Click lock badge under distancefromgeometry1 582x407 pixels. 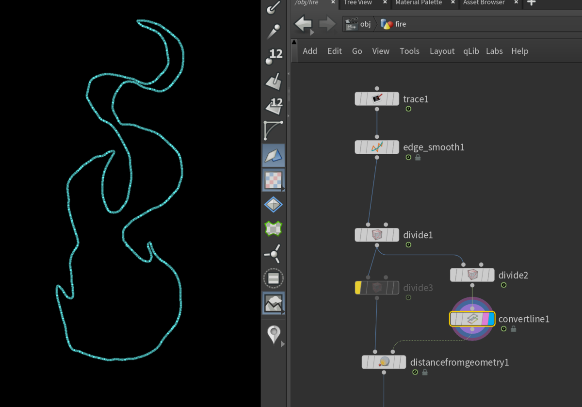point(425,372)
